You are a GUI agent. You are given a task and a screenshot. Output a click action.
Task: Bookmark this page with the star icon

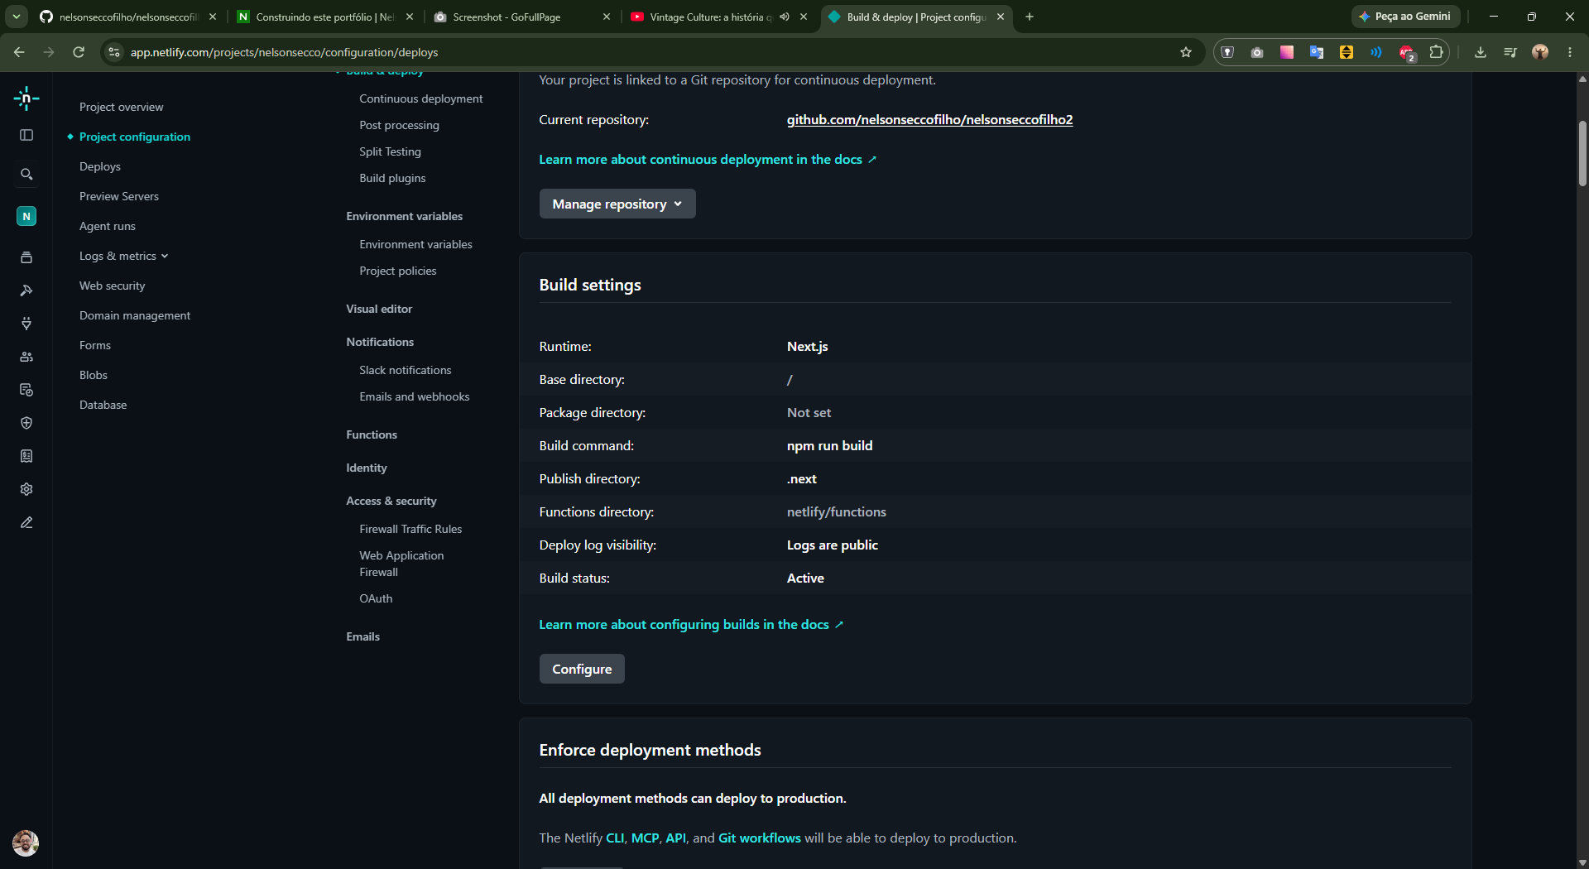coord(1186,52)
